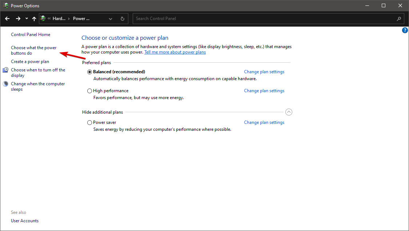Open the breadcrumb overflow chevrons
The height and width of the screenshot is (231, 409).
[49, 19]
